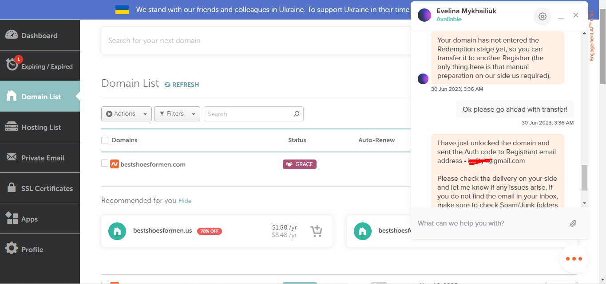
Task: Expand the Actions dropdown
Action: (127, 114)
